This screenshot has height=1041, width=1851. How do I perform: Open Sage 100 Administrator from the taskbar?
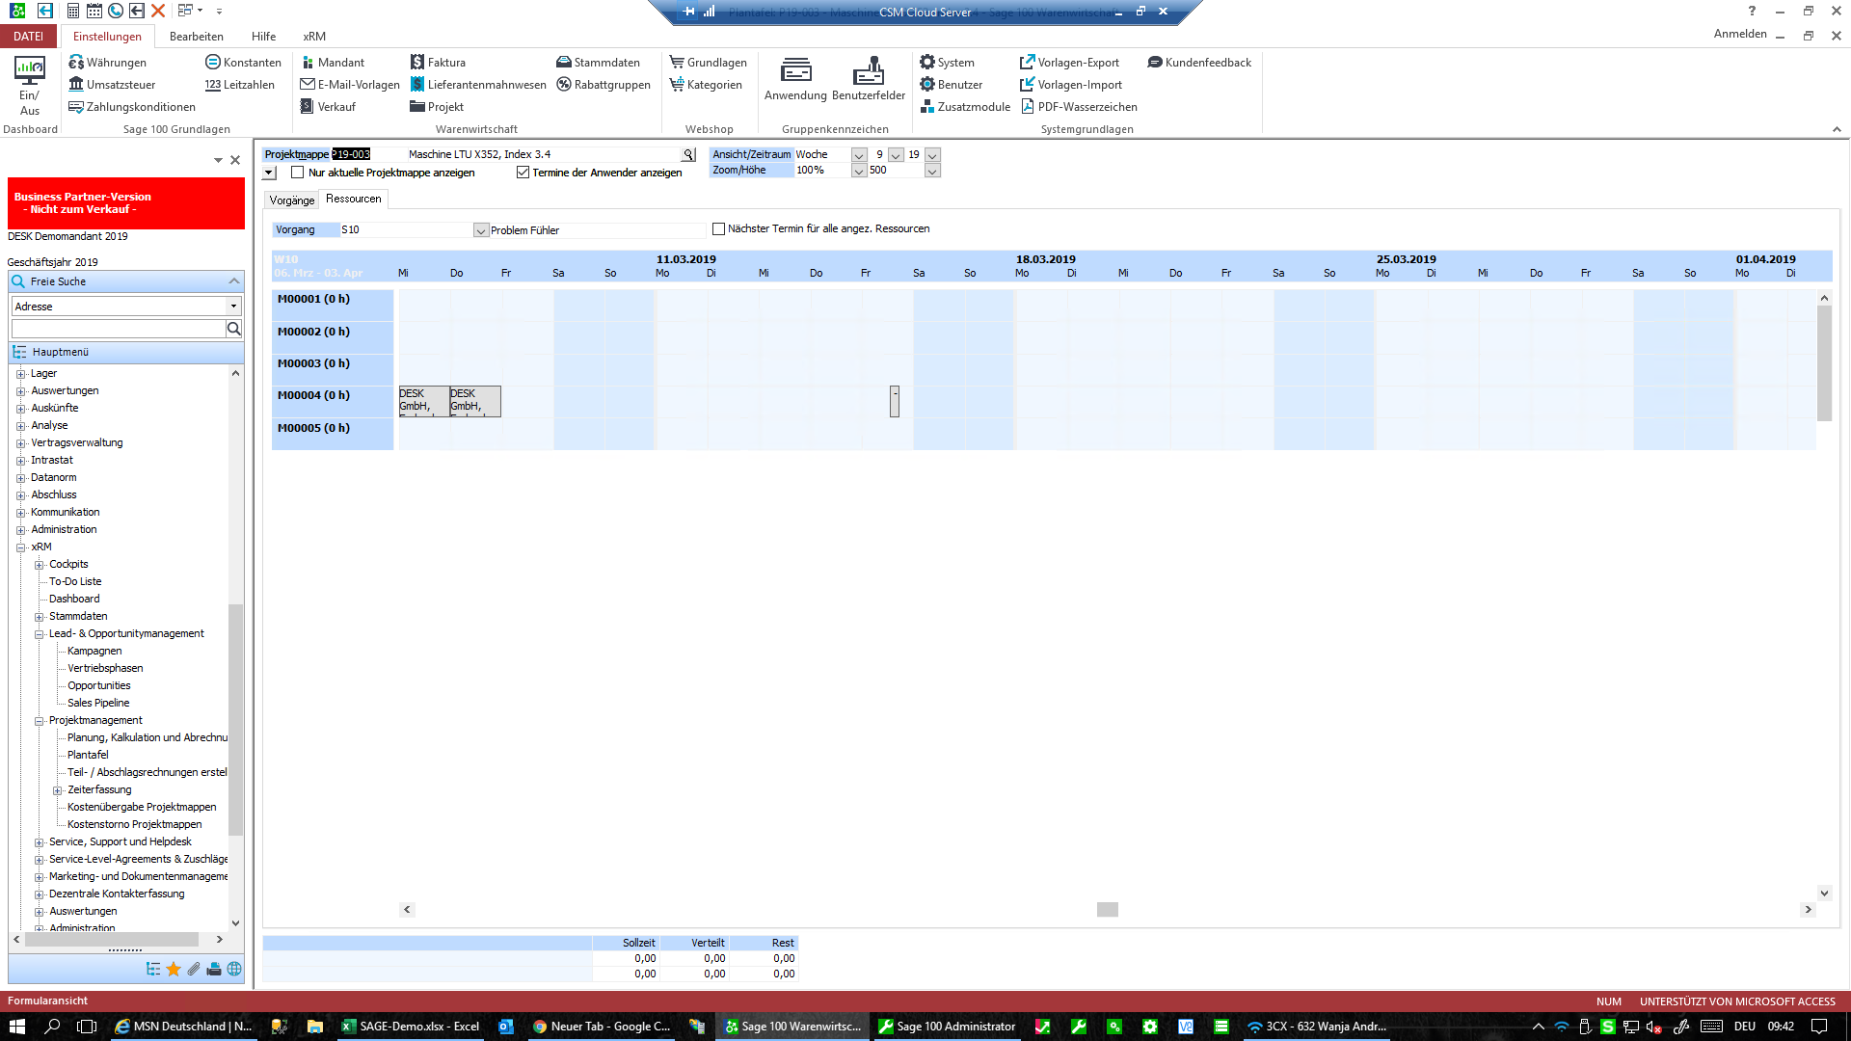pos(947,1027)
